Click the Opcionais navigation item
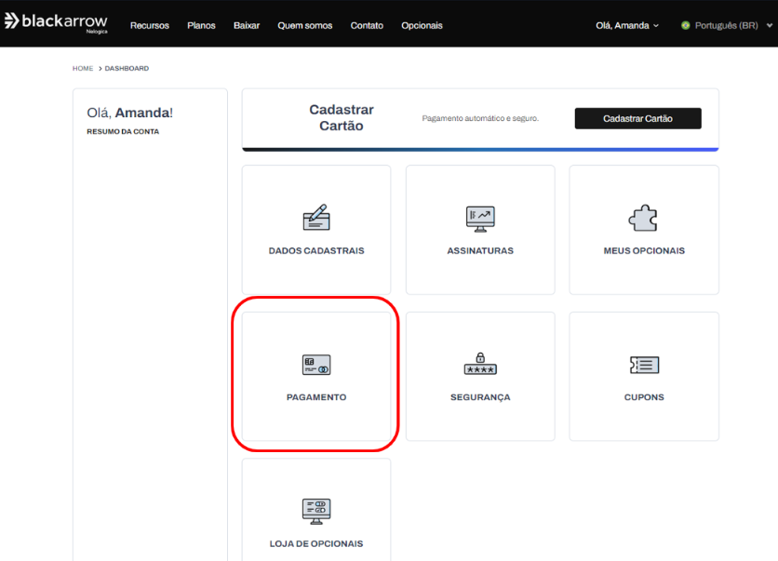This screenshot has height=561, width=778. [422, 25]
